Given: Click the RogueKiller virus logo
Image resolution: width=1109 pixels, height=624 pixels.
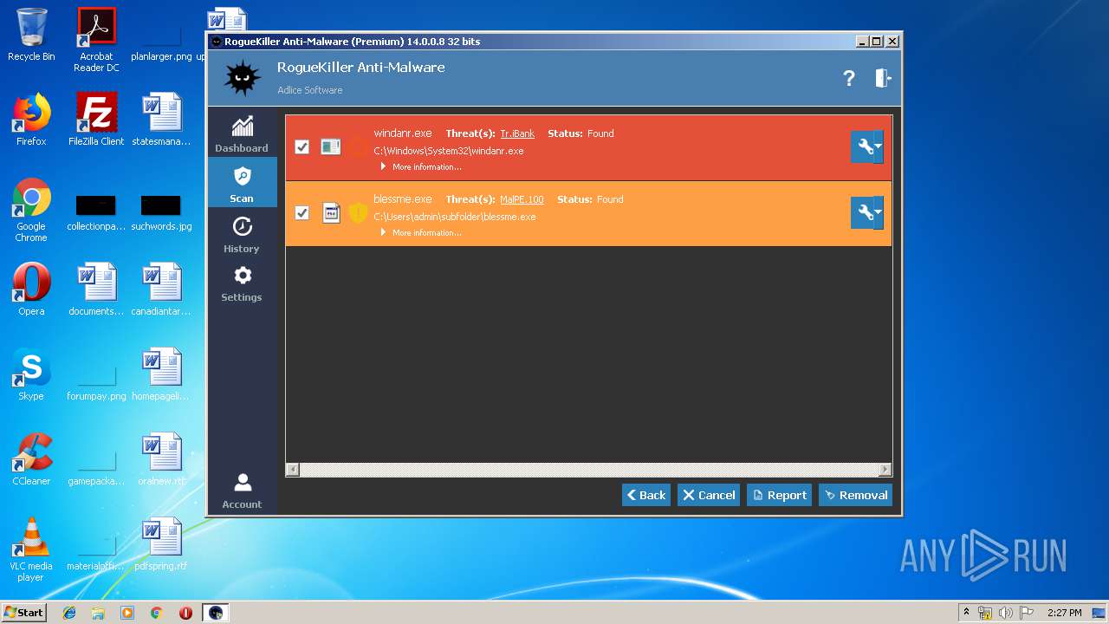Looking at the screenshot, I should coord(243,78).
